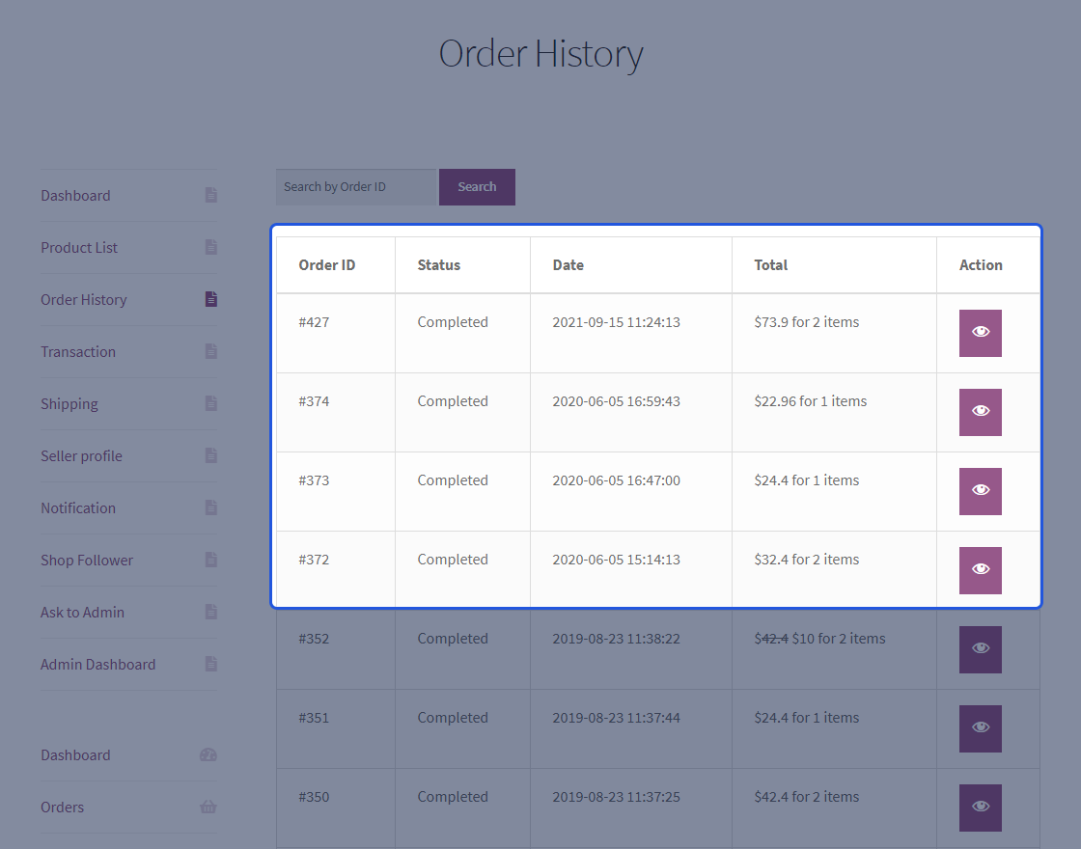Click the document icon next to Seller profile
Viewport: 1081px width, 849px height.
tap(210, 455)
